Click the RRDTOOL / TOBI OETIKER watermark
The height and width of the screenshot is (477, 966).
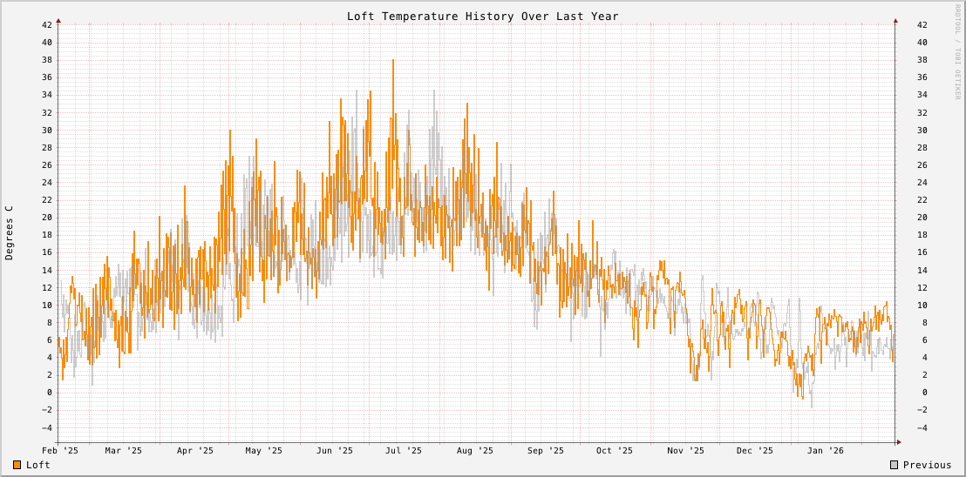click(x=956, y=52)
